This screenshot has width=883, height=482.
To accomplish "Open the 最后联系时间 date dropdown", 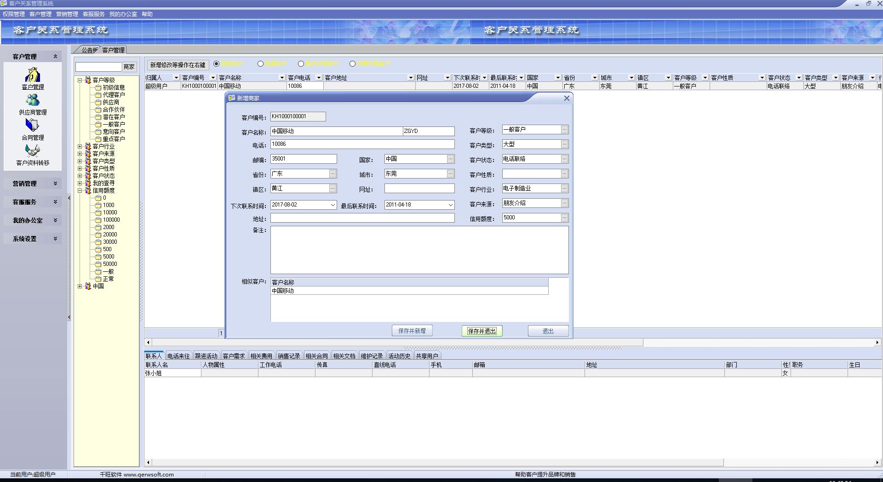I will pyautogui.click(x=450, y=205).
